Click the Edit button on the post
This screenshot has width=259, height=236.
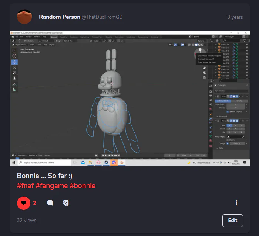click(233, 221)
